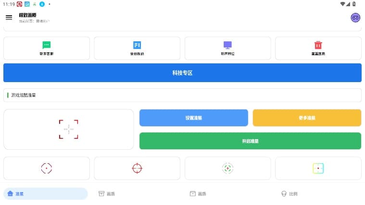Click the blue 设置准星 button

coord(194,118)
